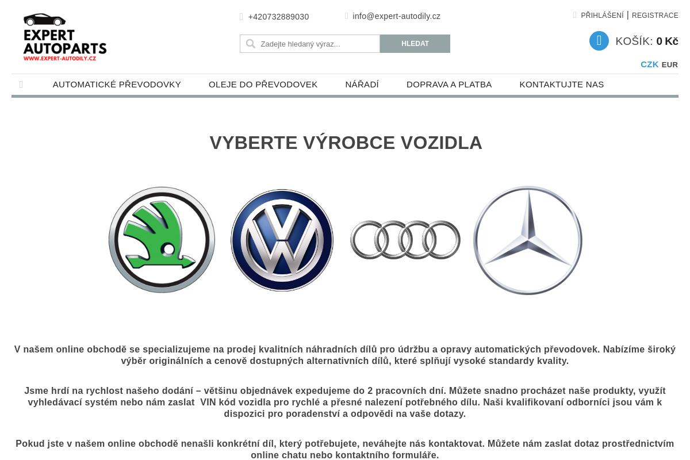Select the Mercedes-Benz brand logo
This screenshot has width=690, height=460.
(x=527, y=241)
